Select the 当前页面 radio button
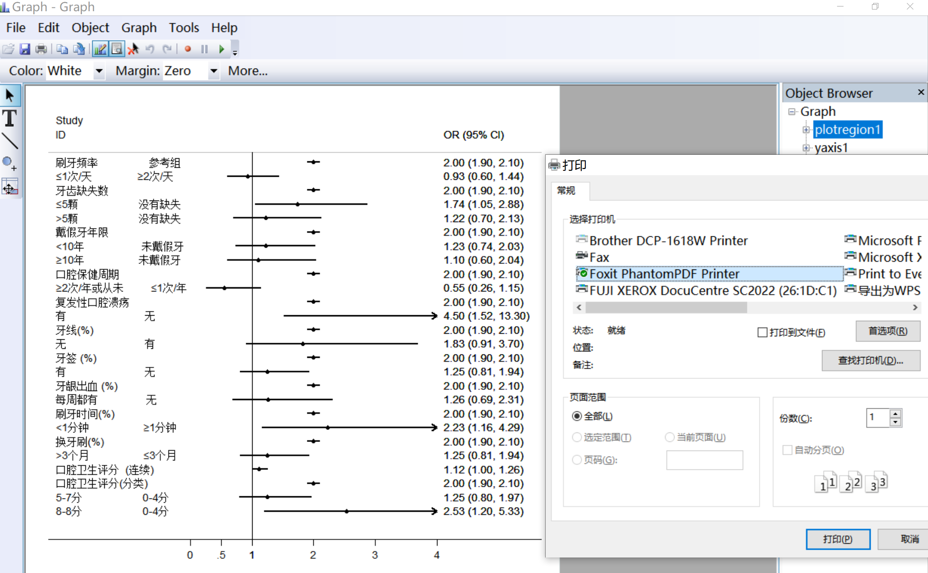 tap(669, 437)
